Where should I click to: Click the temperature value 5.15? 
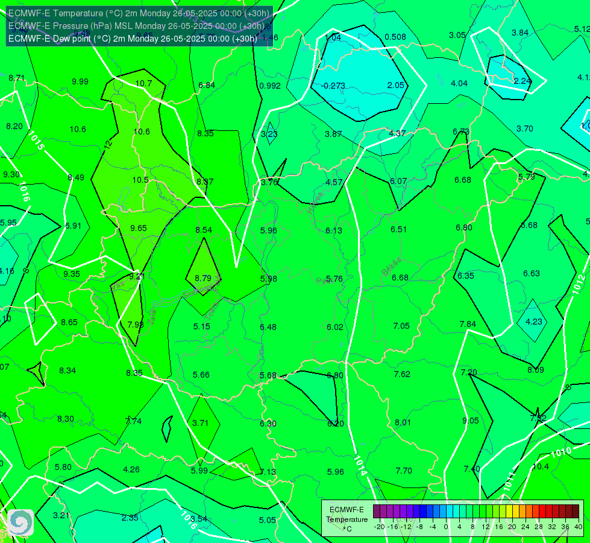(202, 326)
